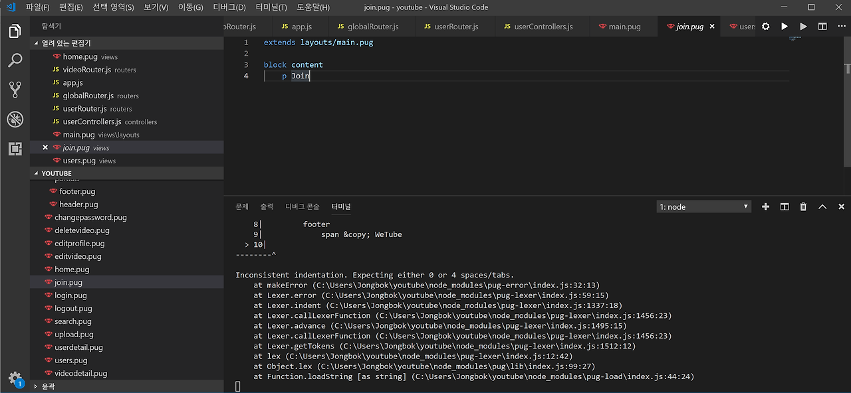Open userControllers.js in open editors list
This screenshot has height=393, width=851.
(x=126, y=121)
